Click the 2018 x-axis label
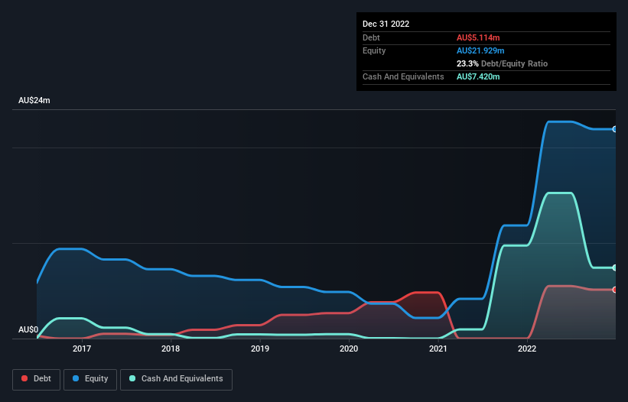The image size is (628, 402). point(171,349)
